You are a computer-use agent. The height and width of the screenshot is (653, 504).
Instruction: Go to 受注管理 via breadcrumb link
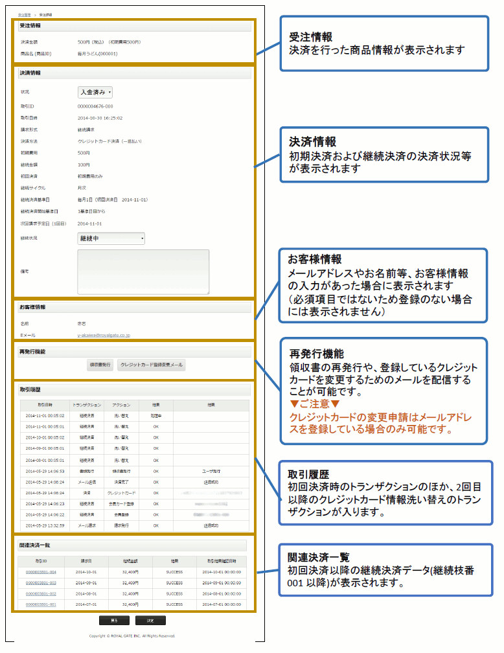point(23,13)
